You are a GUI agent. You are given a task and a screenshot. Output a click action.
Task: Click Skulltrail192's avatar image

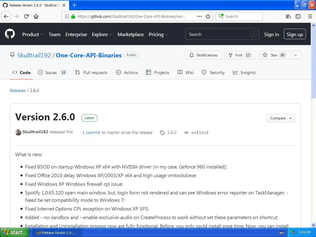click(x=18, y=132)
